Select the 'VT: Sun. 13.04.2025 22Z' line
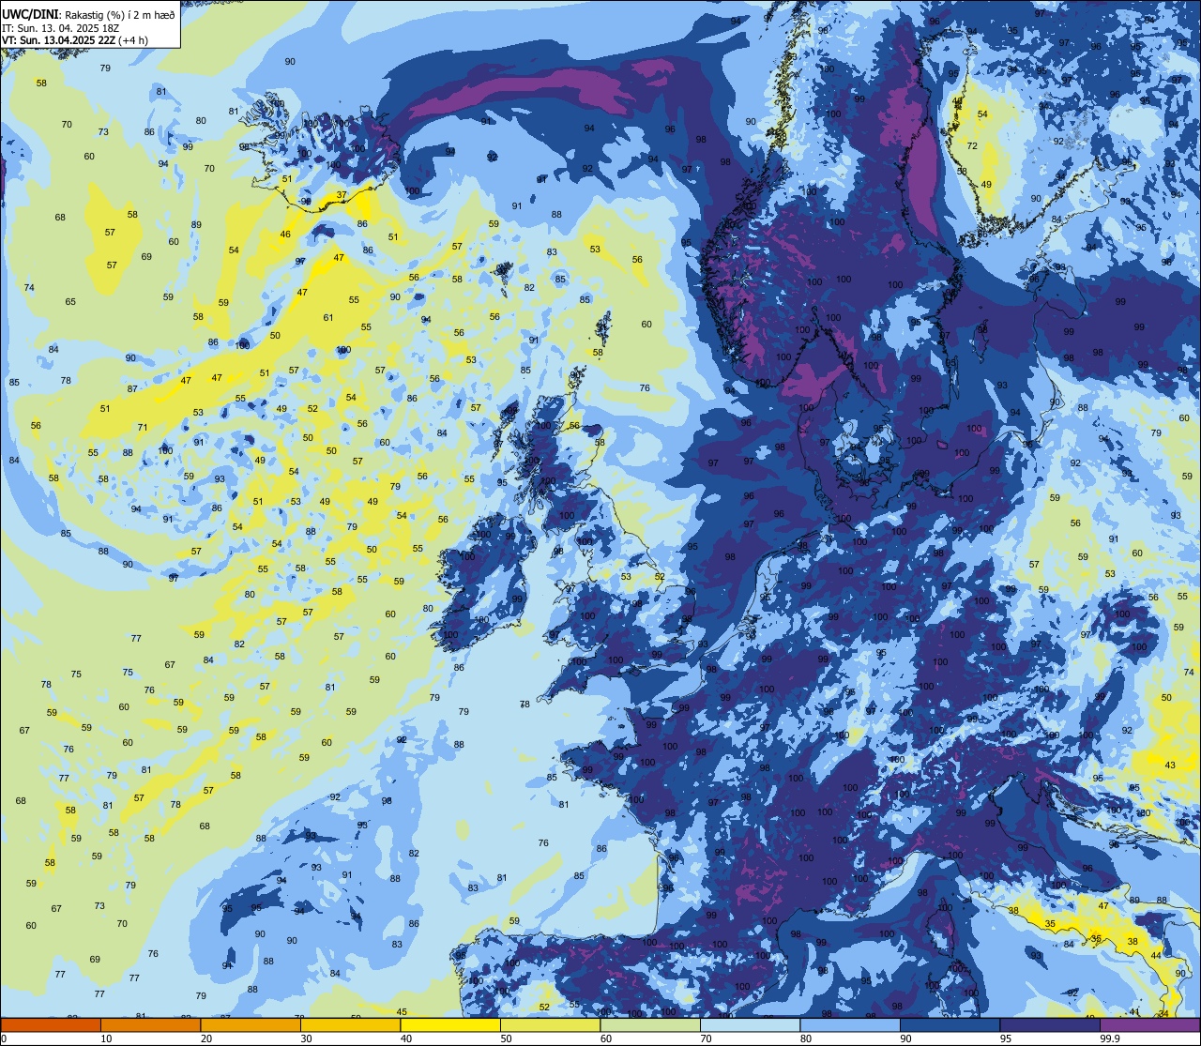1201x1046 pixels. (57, 40)
